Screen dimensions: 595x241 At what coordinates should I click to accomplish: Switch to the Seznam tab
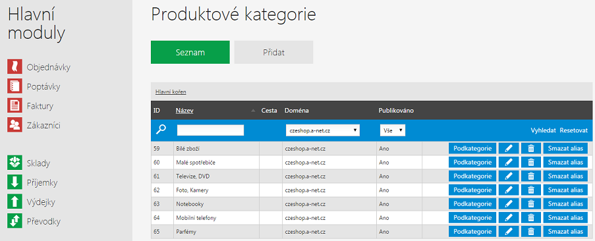coord(190,52)
